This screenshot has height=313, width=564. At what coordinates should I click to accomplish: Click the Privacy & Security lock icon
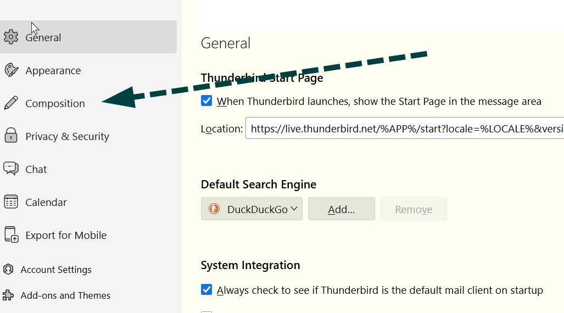click(11, 136)
